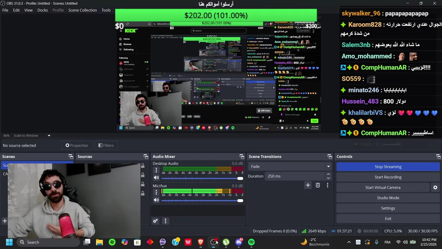Open Copilot from the taskbar
This screenshot has height=249, width=442.
125,242
